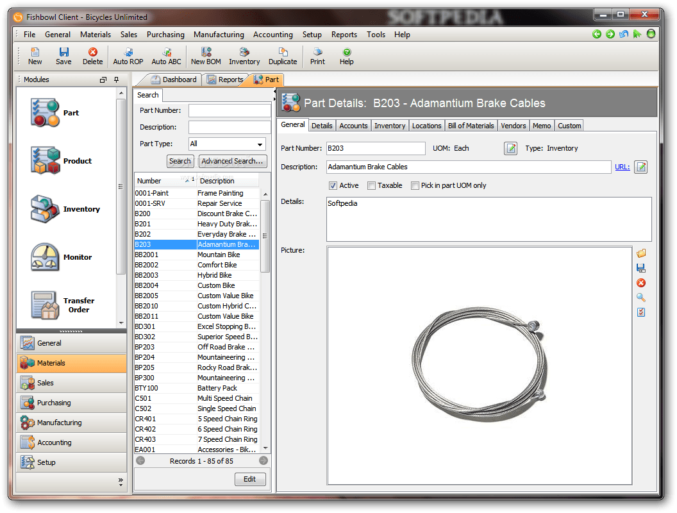The height and width of the screenshot is (513, 677).
Task: Switch to the Bill of Materials tab
Action: coord(471,125)
